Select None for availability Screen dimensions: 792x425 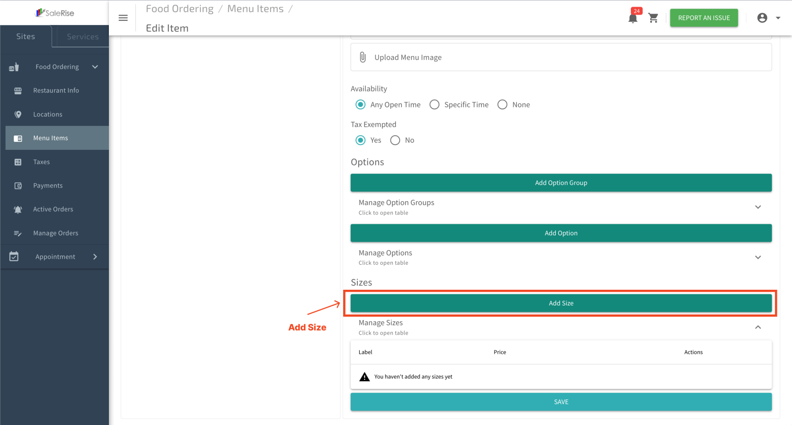[503, 105]
